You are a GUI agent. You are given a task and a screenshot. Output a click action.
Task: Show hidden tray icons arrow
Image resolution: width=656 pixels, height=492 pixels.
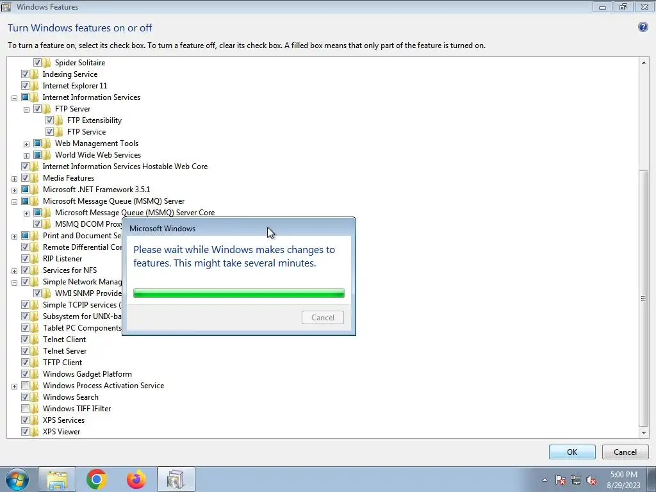(x=545, y=480)
